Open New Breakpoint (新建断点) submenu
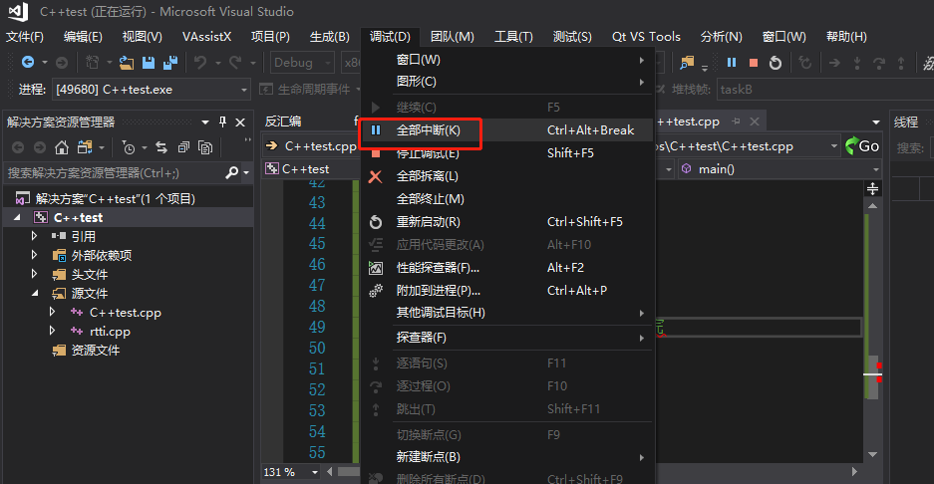 (507, 457)
